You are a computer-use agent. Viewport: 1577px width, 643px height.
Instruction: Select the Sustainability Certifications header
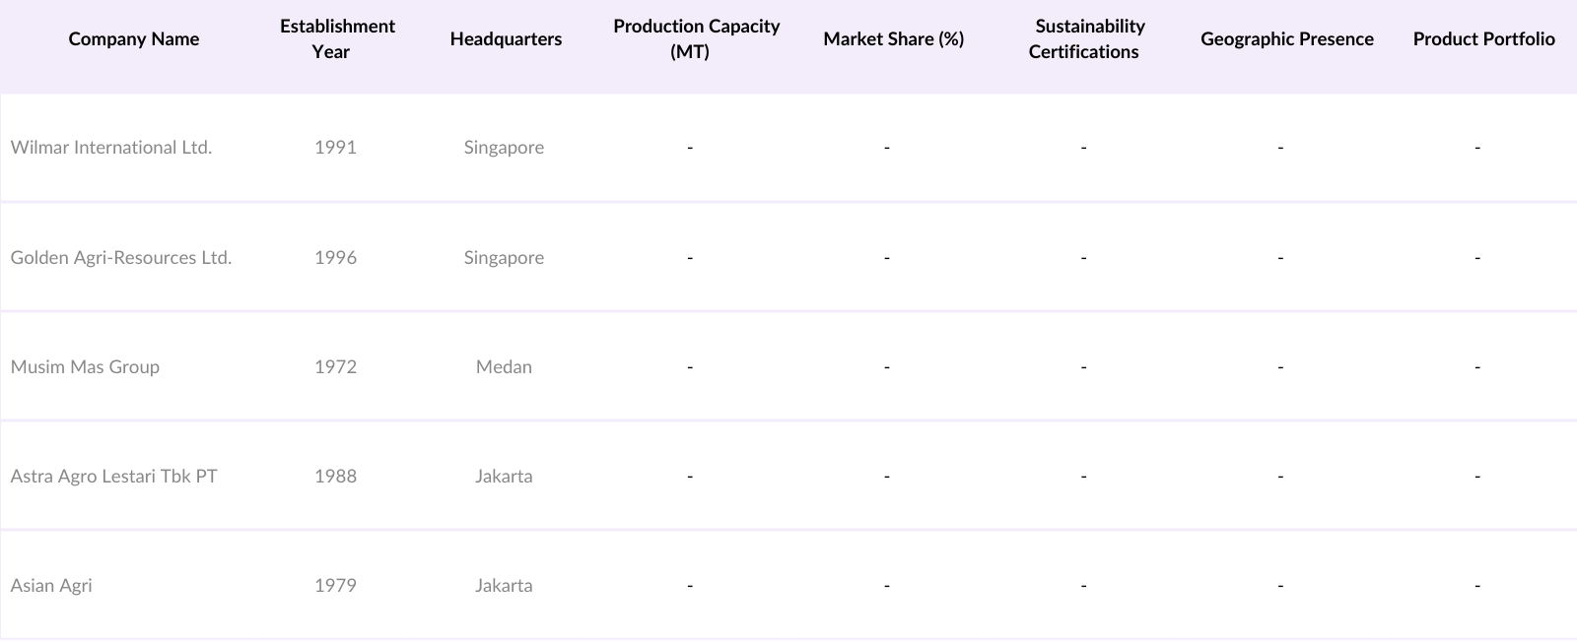[x=1089, y=39]
